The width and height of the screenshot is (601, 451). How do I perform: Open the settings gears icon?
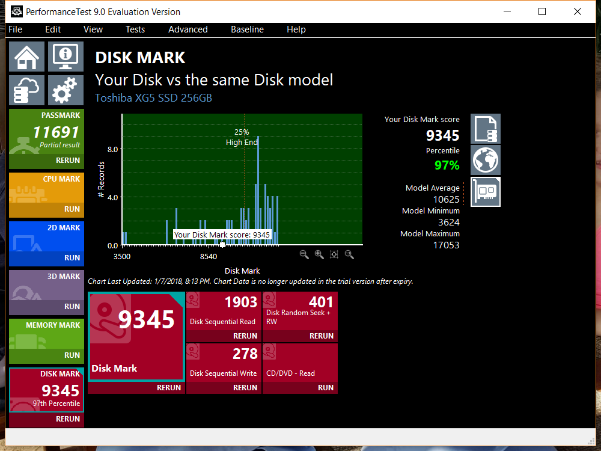(66, 90)
